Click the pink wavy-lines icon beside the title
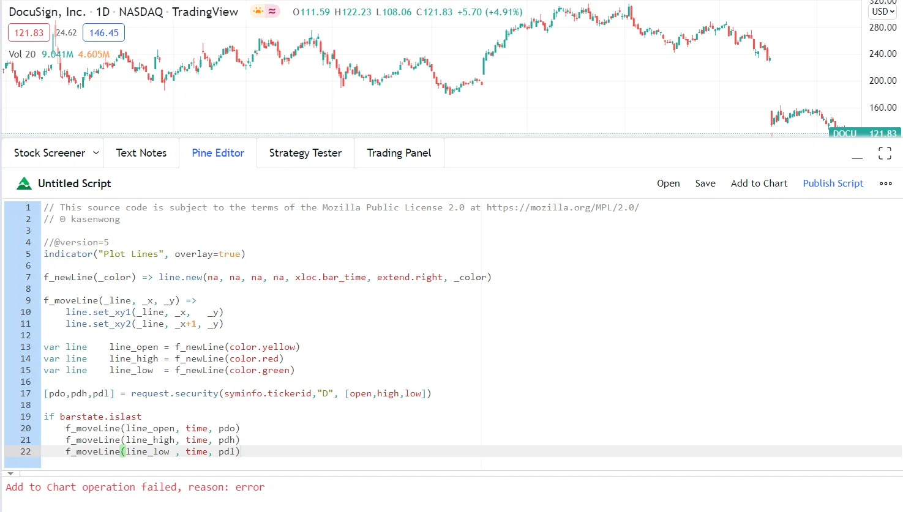 (272, 12)
